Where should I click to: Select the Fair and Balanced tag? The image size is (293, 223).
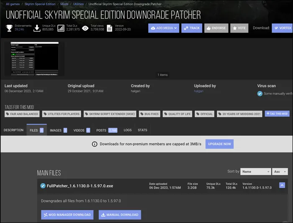point(22,114)
